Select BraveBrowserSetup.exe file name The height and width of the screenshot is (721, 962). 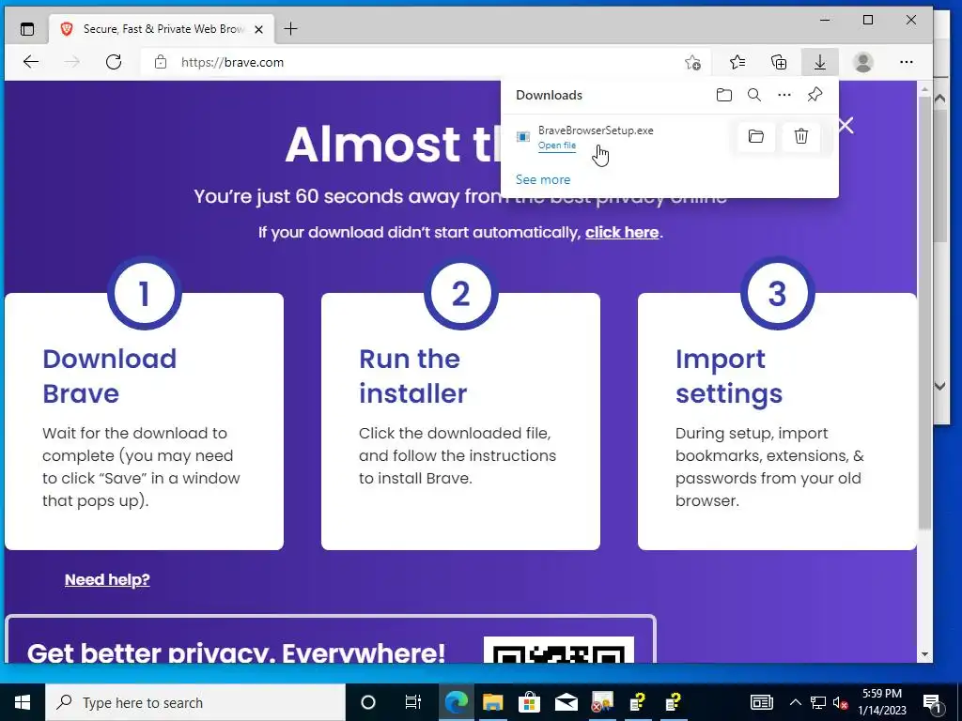(596, 130)
